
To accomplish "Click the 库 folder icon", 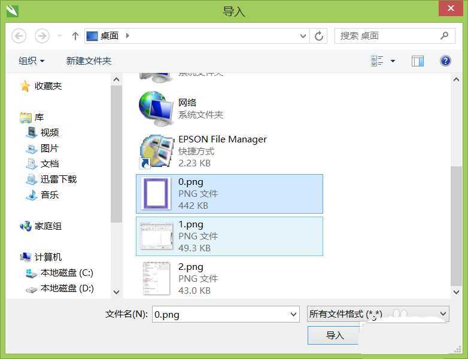I will (26, 118).
